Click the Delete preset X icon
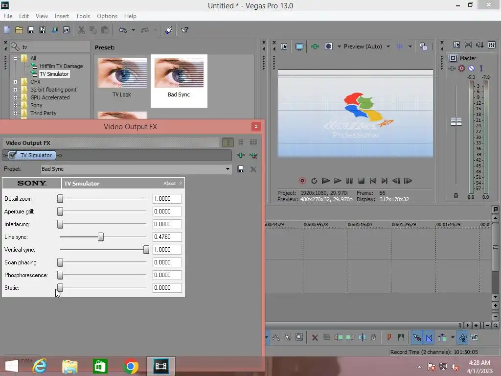This screenshot has height=376, width=501. coord(253,169)
